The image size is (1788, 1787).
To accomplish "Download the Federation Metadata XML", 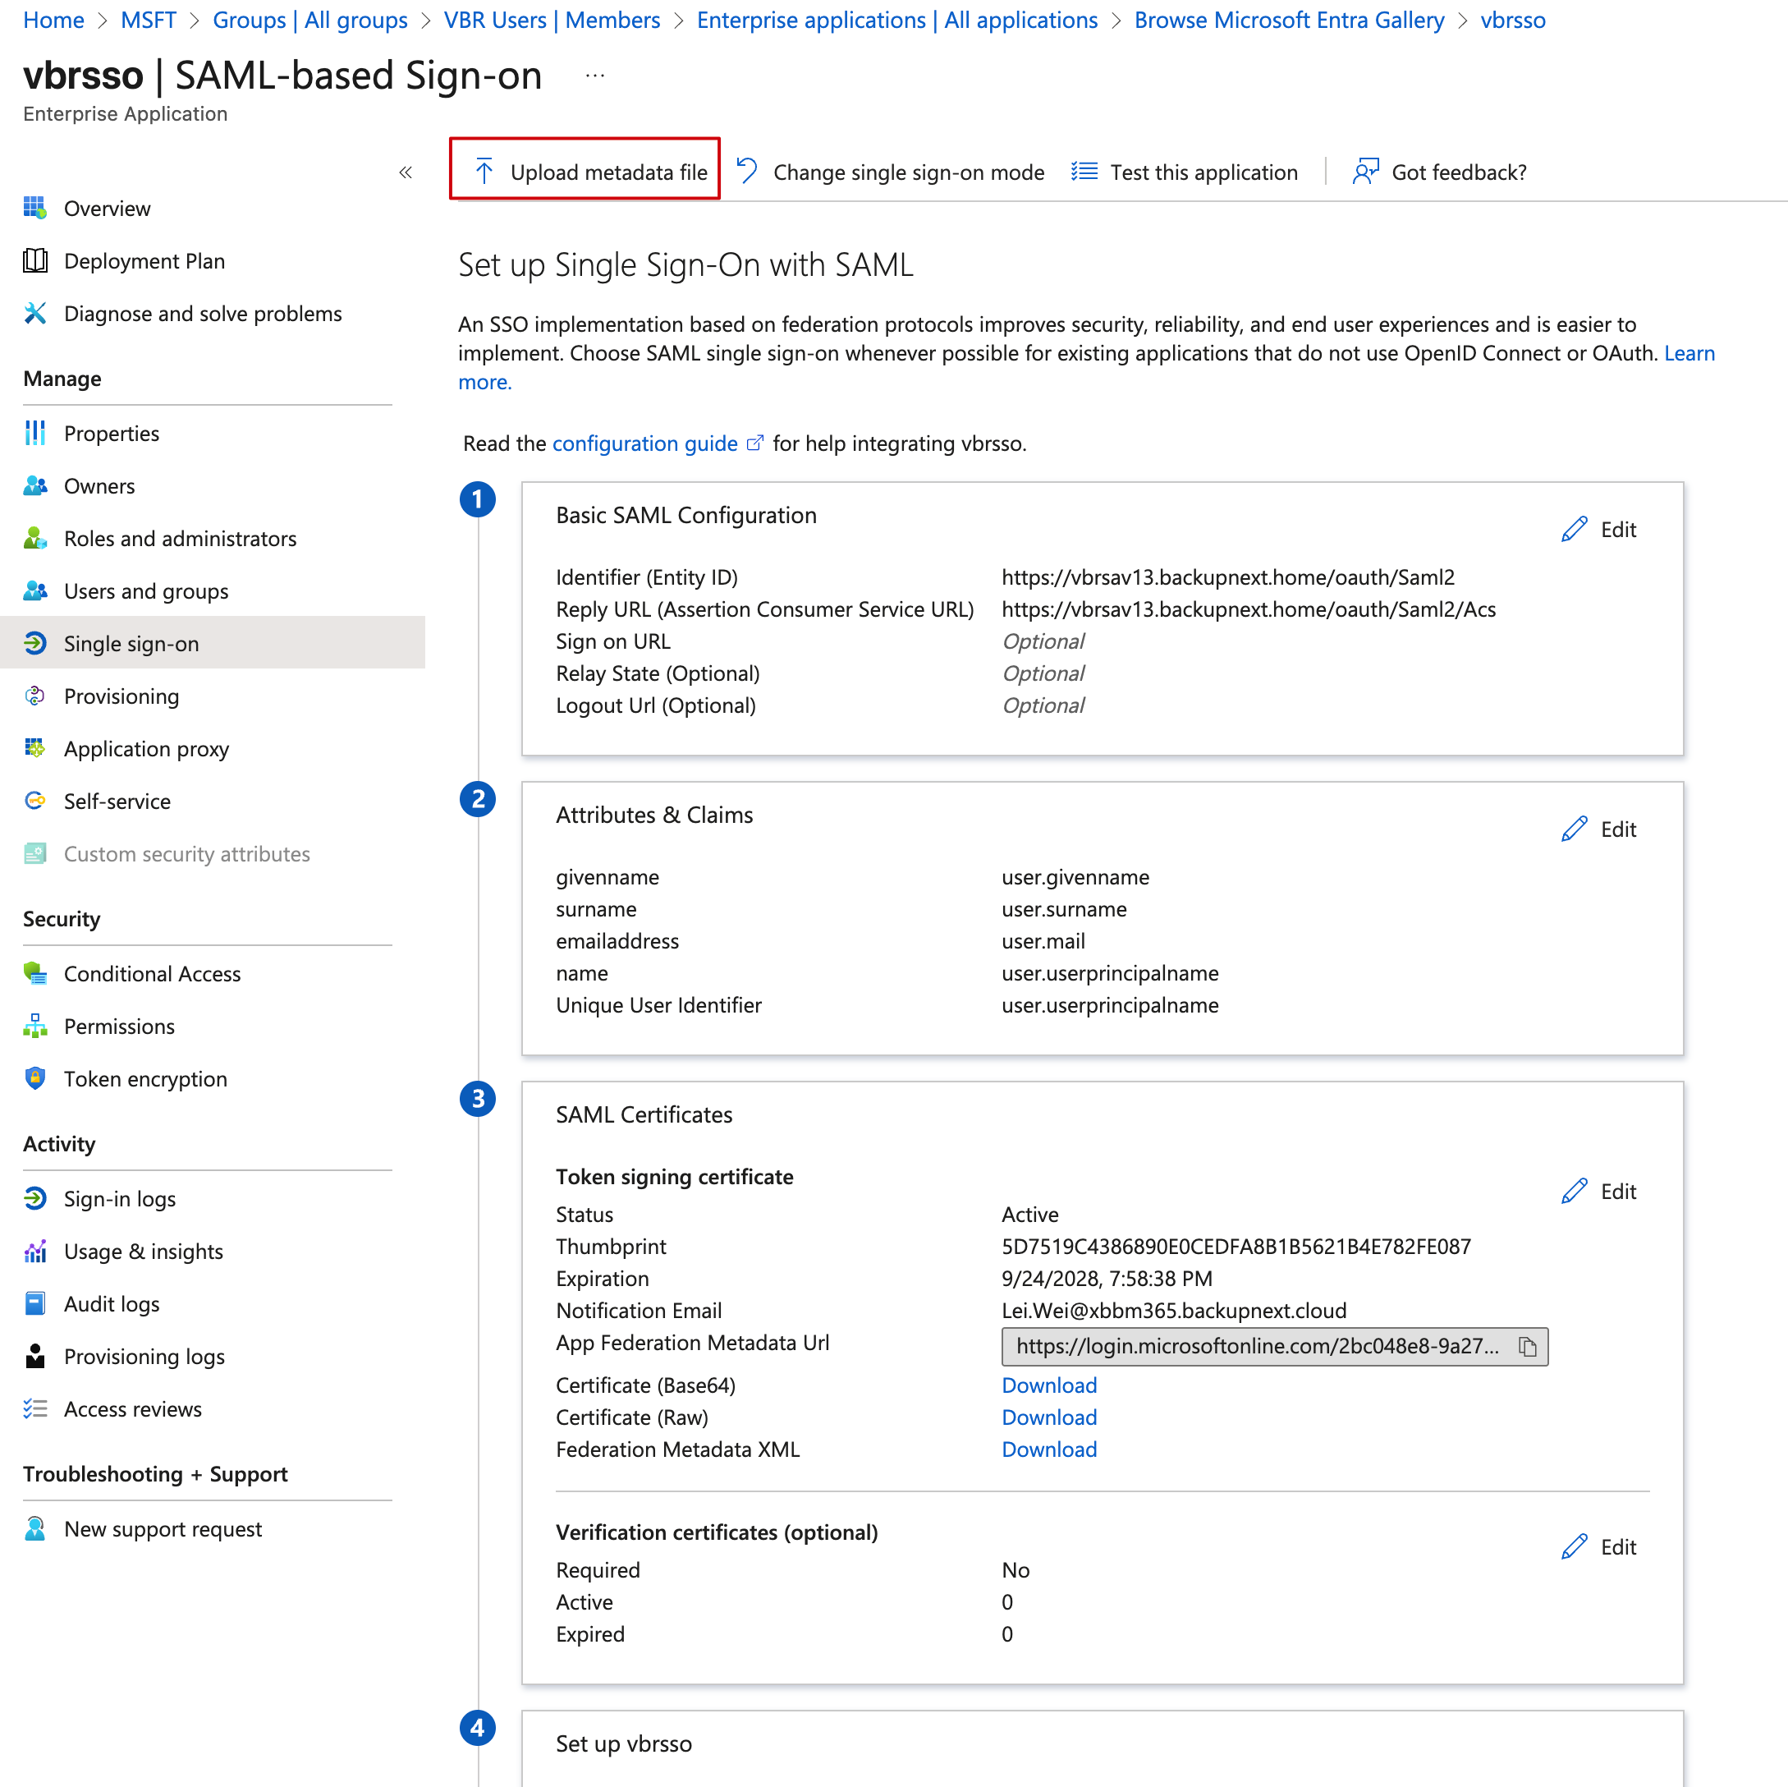I will coord(1048,1449).
